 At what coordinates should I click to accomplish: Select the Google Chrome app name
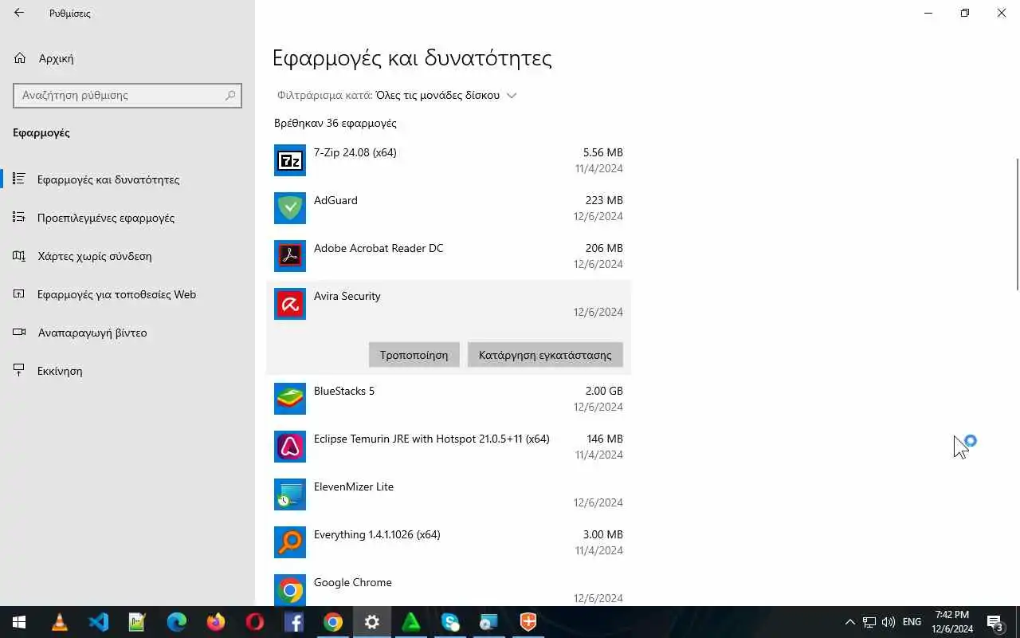pos(353,582)
